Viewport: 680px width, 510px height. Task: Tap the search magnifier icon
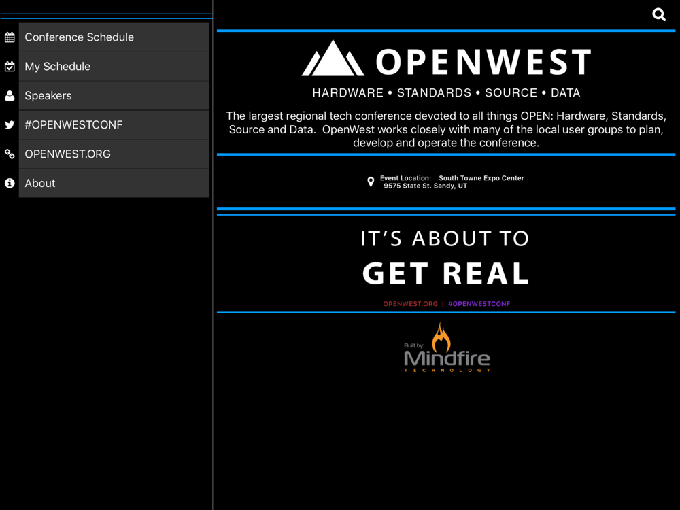click(x=659, y=15)
